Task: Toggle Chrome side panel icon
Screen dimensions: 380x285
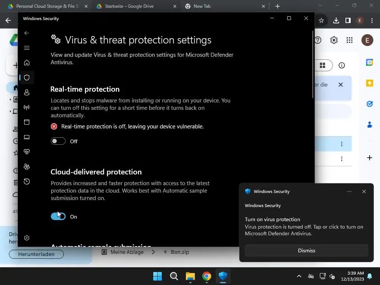Action: pos(348,21)
